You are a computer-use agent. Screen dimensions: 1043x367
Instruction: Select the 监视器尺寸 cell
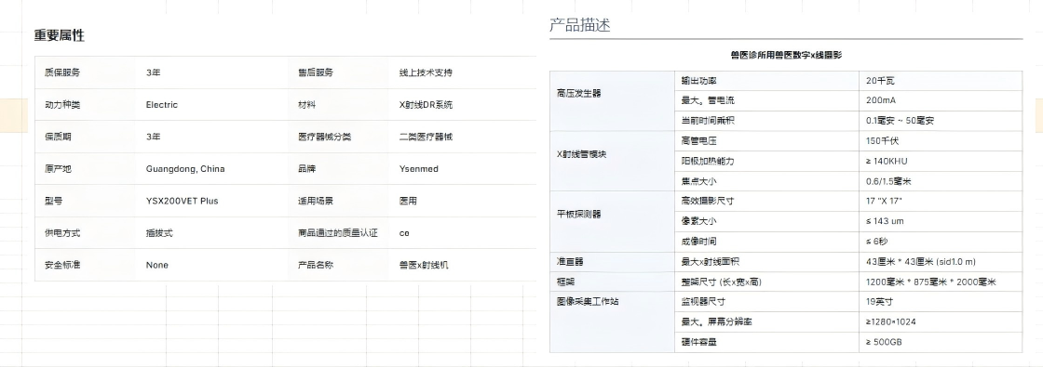(767, 301)
